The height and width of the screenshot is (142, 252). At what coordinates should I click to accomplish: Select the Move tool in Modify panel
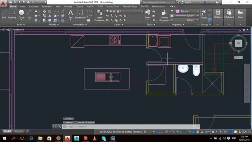(x=44, y=11)
